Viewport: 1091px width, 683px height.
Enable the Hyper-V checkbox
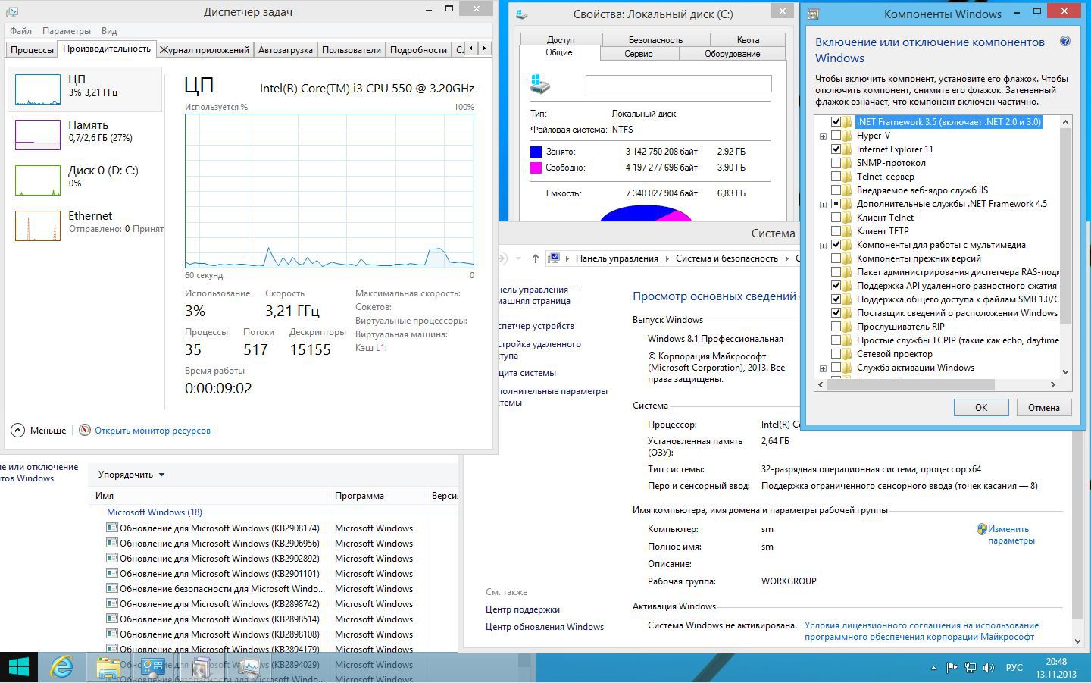836,136
